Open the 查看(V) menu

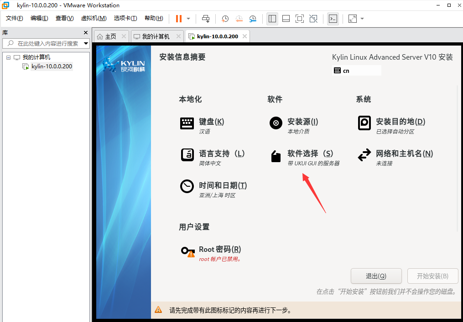point(64,18)
